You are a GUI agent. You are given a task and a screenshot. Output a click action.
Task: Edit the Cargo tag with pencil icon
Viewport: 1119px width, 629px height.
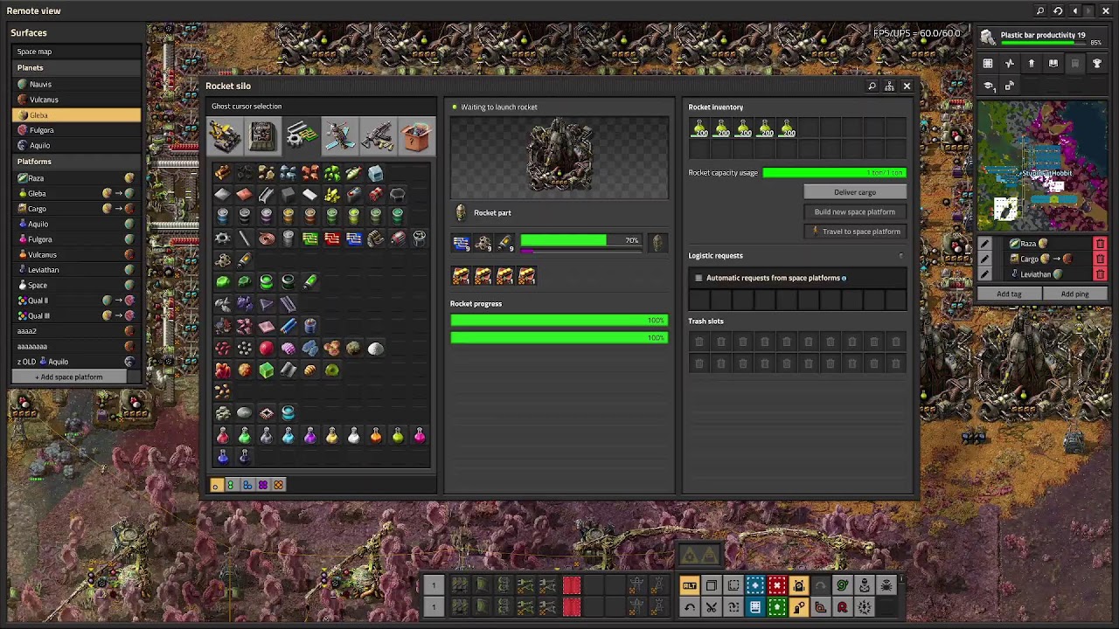(x=985, y=259)
